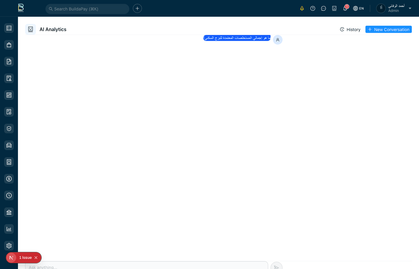Click the Compliance shield icon
The width and height of the screenshot is (419, 269).
point(9,128)
